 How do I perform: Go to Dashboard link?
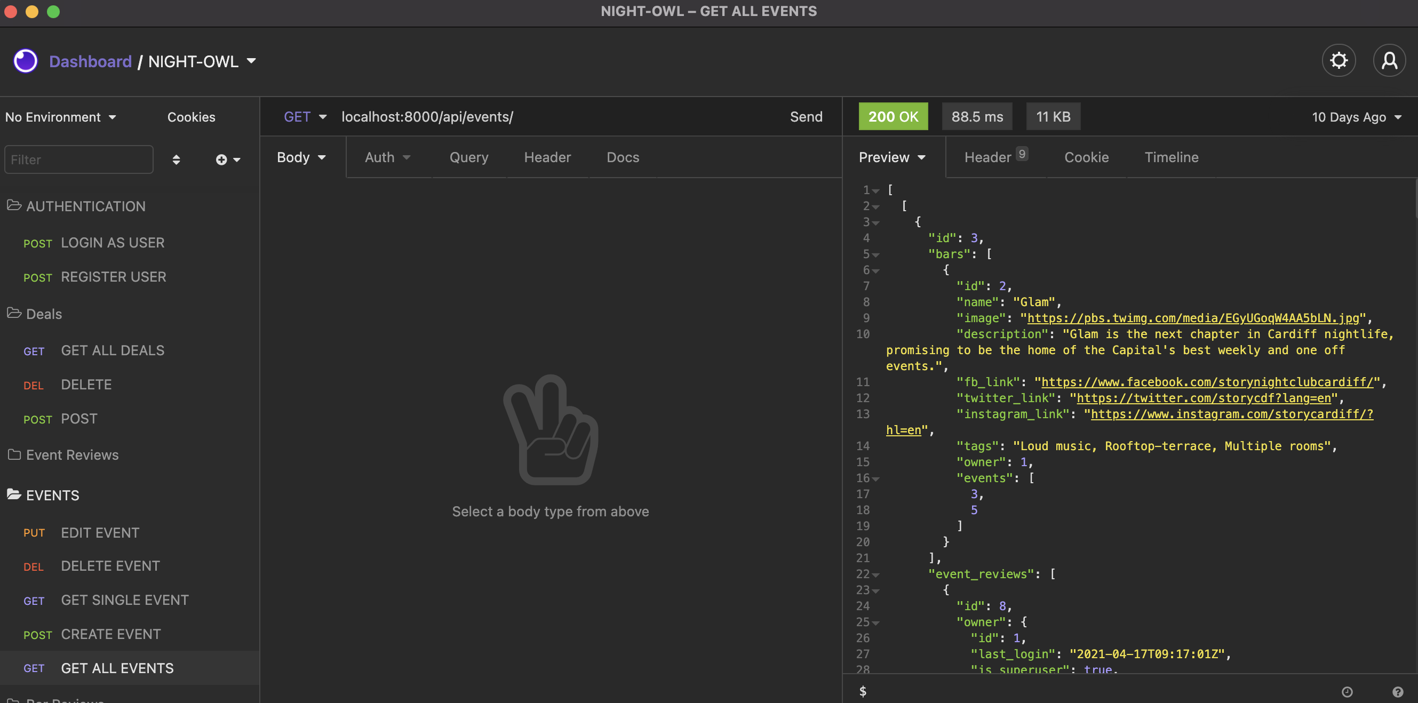[90, 61]
